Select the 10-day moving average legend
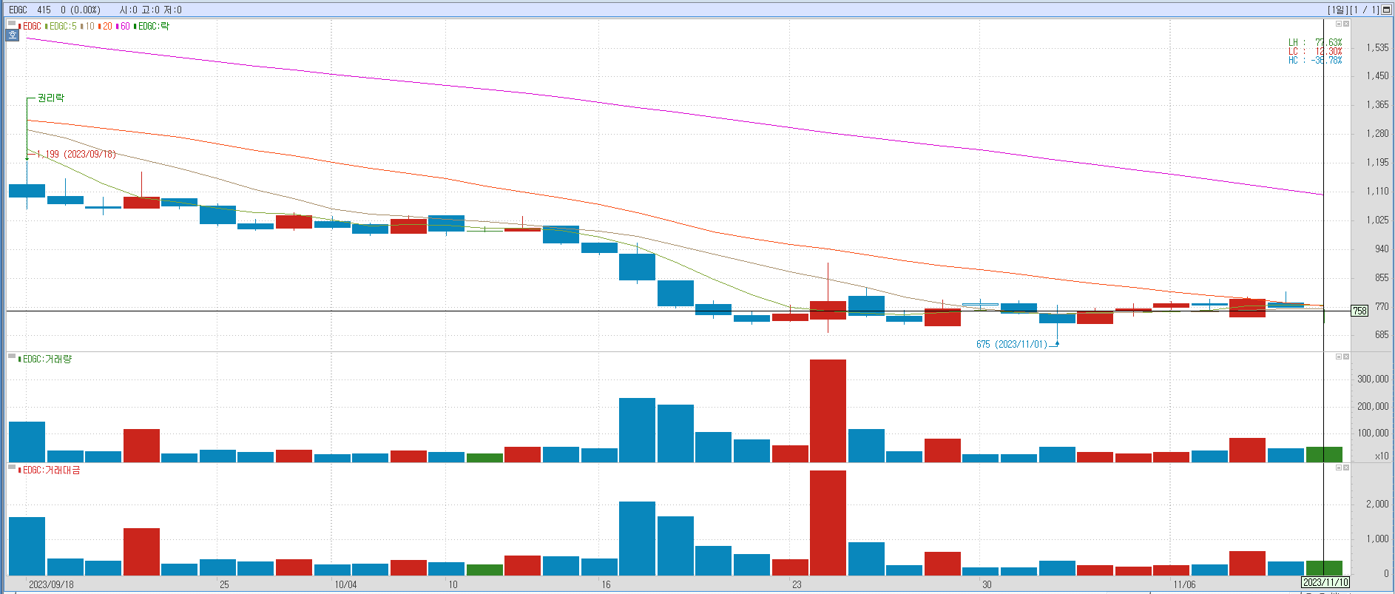 click(89, 26)
